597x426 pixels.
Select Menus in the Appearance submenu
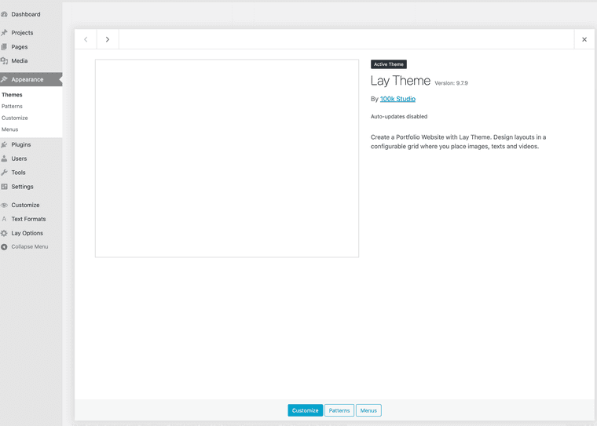coord(9,129)
